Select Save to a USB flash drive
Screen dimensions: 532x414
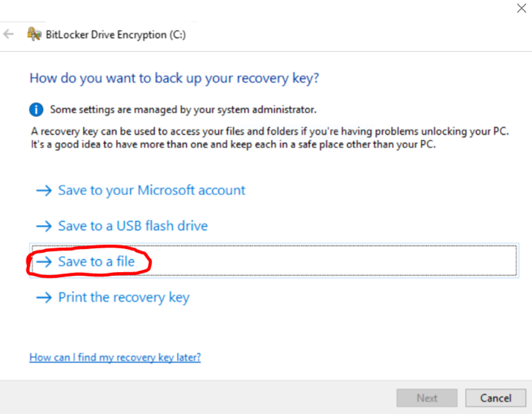[x=133, y=226]
